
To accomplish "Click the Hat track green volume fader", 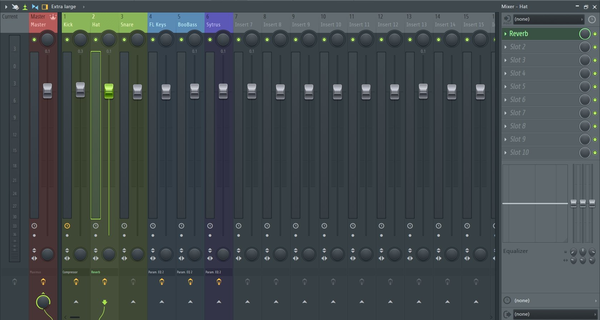I will point(109,91).
